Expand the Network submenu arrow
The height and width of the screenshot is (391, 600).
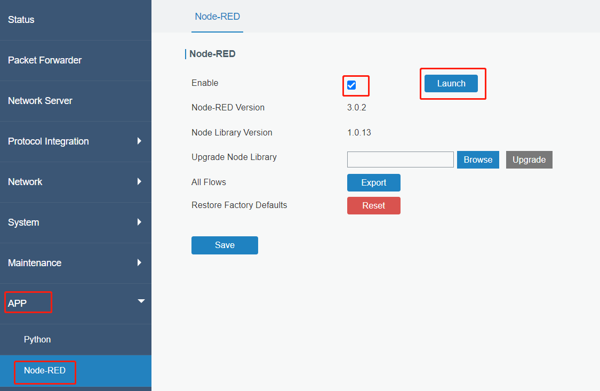139,181
